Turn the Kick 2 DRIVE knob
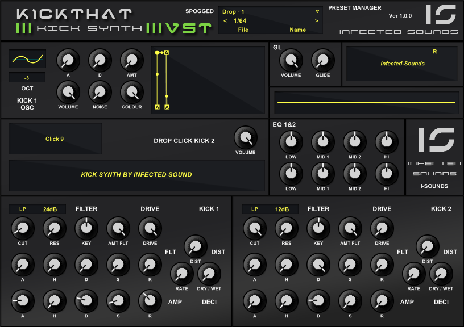The image size is (464, 327). [382, 228]
